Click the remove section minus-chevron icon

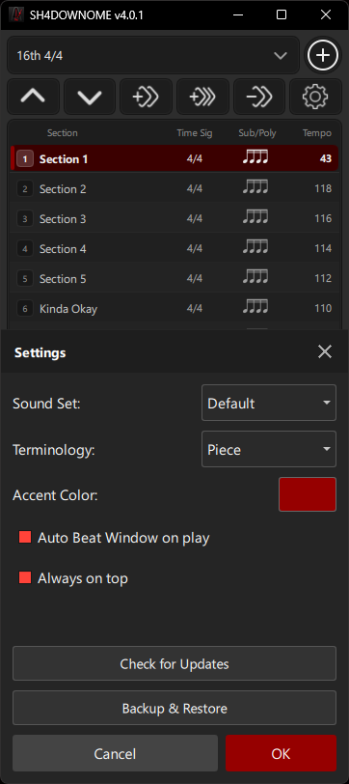(x=259, y=97)
